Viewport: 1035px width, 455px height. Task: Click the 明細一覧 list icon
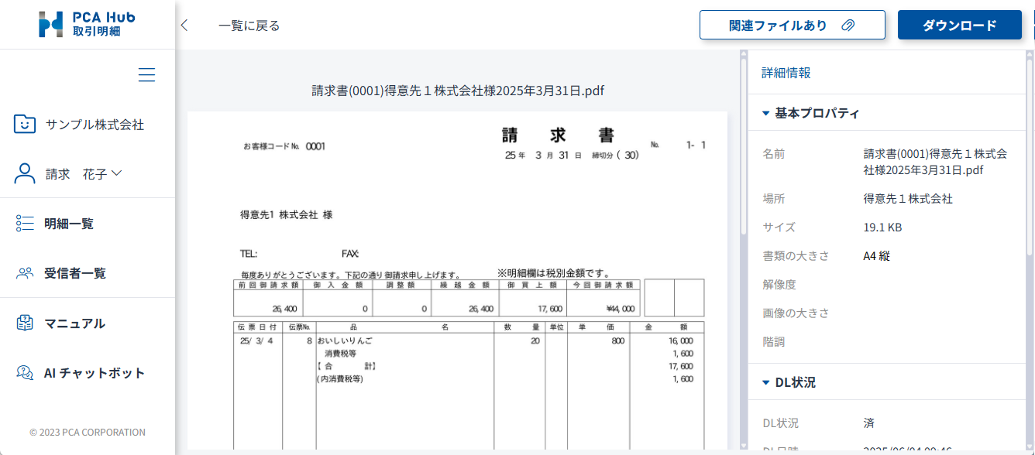pos(25,224)
